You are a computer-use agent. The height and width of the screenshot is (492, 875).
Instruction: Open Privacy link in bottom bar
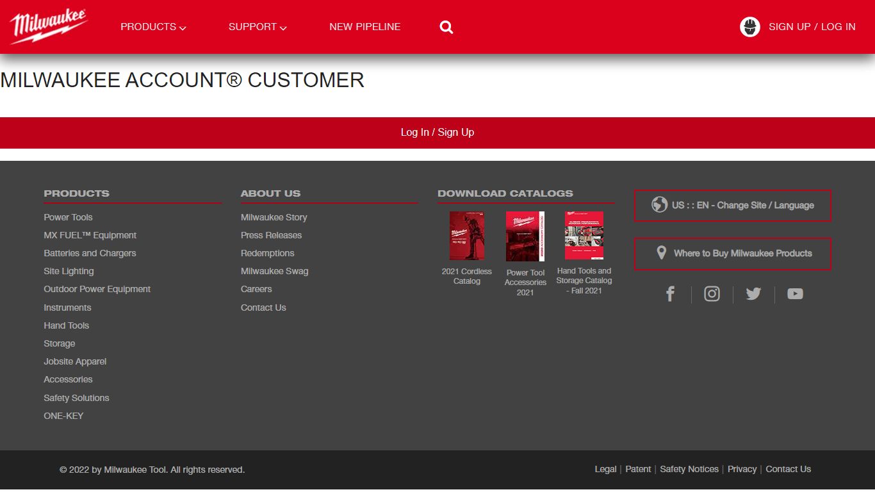click(742, 469)
